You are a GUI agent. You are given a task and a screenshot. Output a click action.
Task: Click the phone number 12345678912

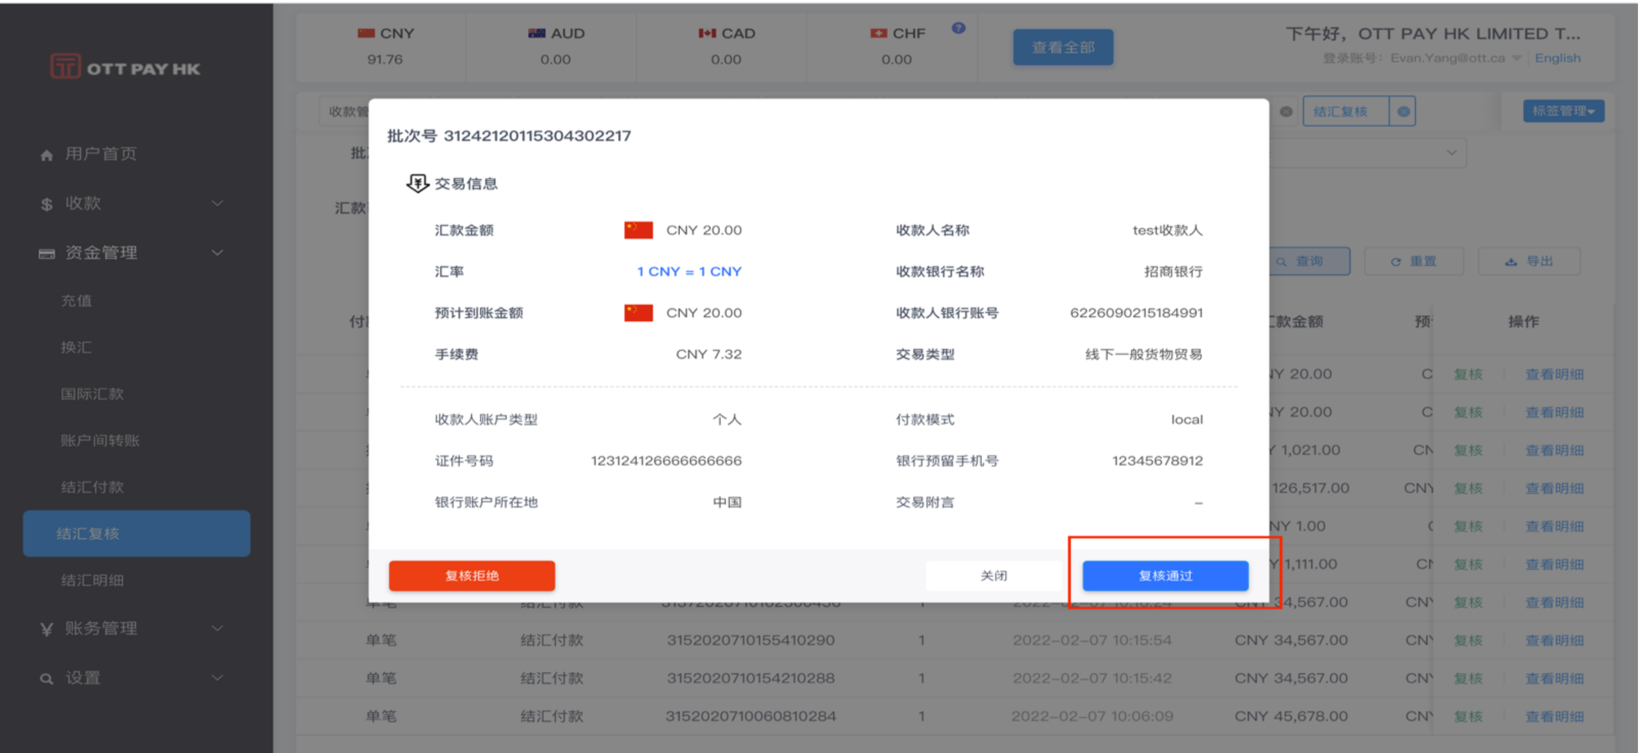click(x=1157, y=460)
